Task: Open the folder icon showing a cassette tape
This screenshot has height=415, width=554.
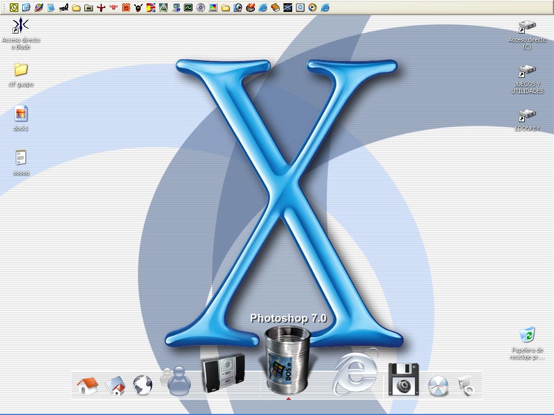Action: [x=88, y=8]
